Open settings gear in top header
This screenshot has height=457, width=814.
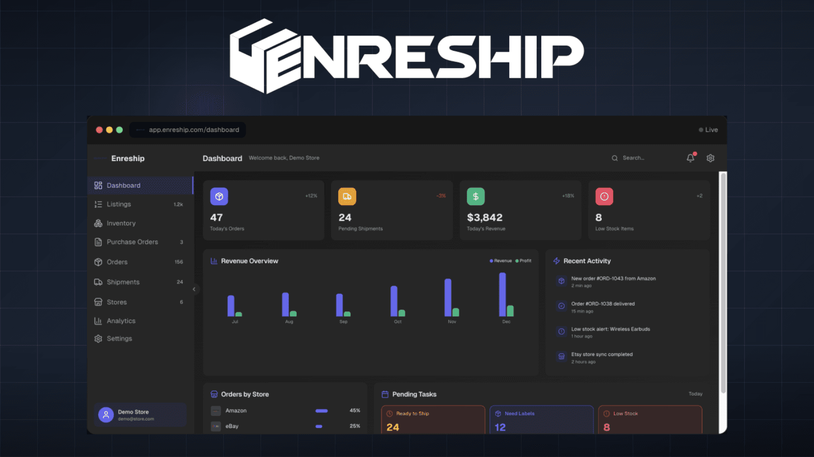coord(711,158)
